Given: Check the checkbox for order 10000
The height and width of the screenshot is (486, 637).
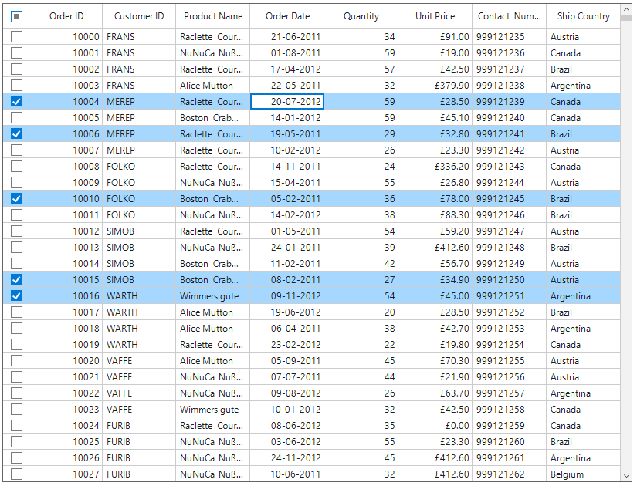Looking at the screenshot, I should [16, 37].
